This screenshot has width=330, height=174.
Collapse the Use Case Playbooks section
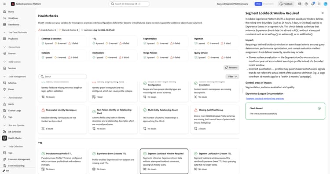[x=5, y=33]
